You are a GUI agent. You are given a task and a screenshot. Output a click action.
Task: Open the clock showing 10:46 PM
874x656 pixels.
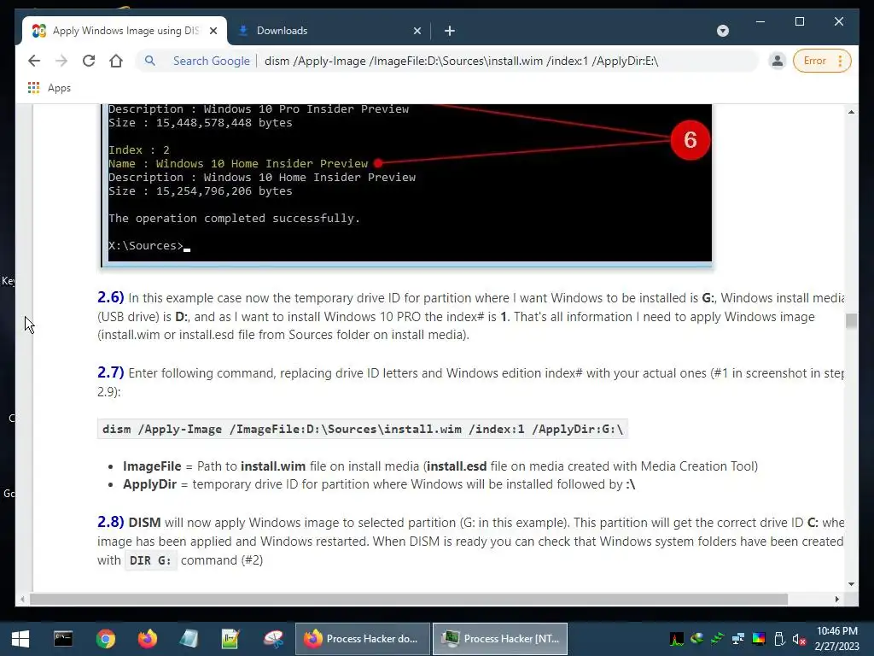point(836,639)
